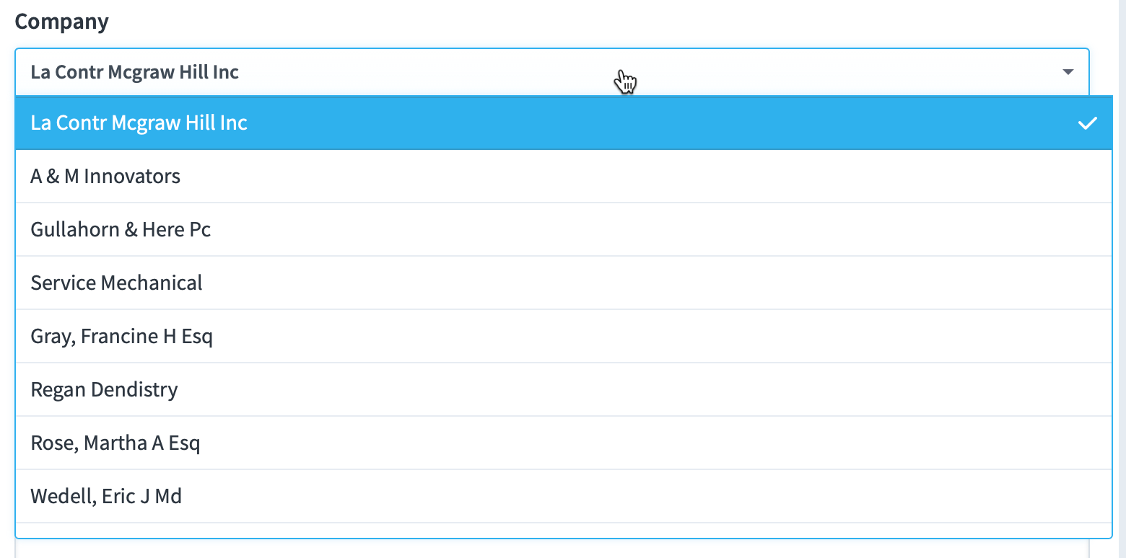The height and width of the screenshot is (558, 1126).
Task: Click the checkmark next to La Contr Mcgraw Hill Inc
Action: point(1087,123)
